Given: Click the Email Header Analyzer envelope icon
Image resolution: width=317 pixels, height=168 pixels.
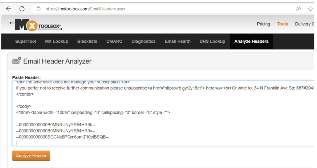Looking at the screenshot, I should coord(16,60).
